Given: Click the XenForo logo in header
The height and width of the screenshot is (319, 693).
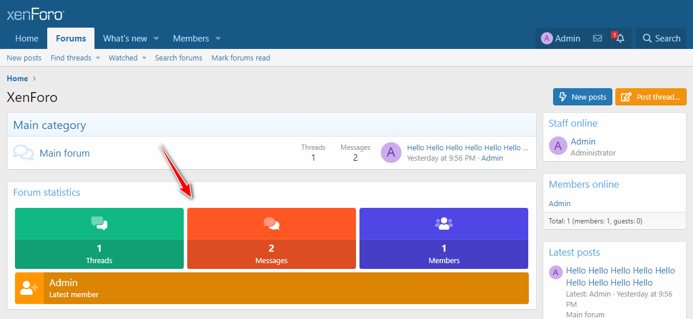Looking at the screenshot, I should (x=35, y=14).
